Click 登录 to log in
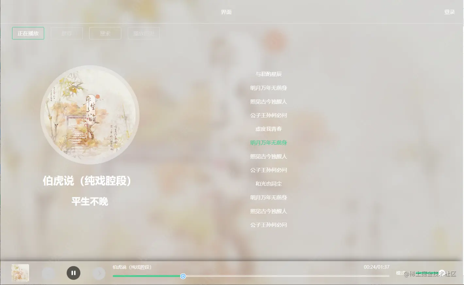This screenshot has height=285, width=464. [x=449, y=13]
